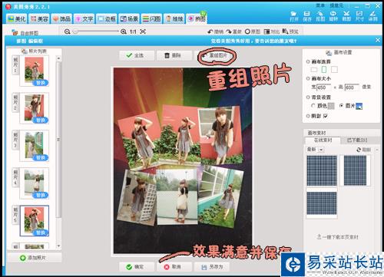Screen dimensions: 384x277
Task: Select photo 2 thumbnail in list
Action: pos(35,108)
